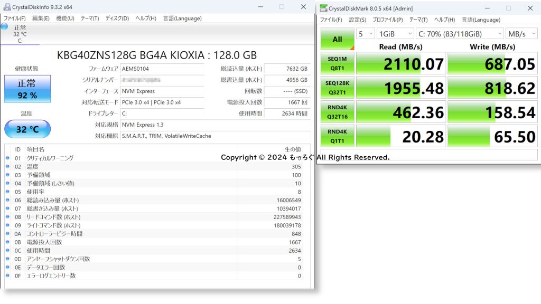Screen dimensions: 541x304
Task: Click SEQ1M Q8T1 read result 2110.07
Action: [x=401, y=63]
